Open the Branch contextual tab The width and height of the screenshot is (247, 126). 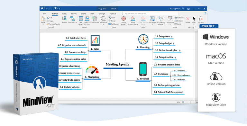pyautogui.click(x=114, y=9)
